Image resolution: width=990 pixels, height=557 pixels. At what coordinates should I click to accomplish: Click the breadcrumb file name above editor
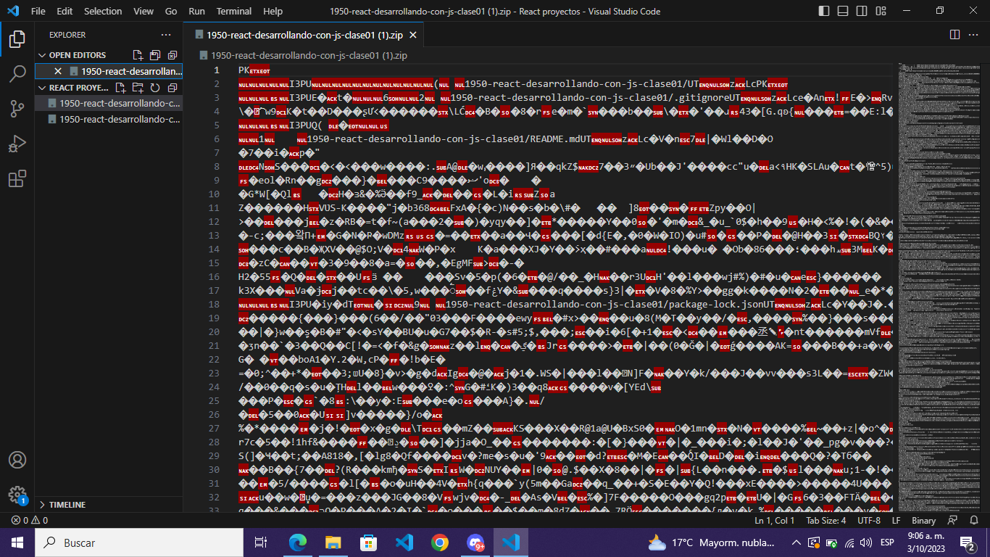[309, 55]
